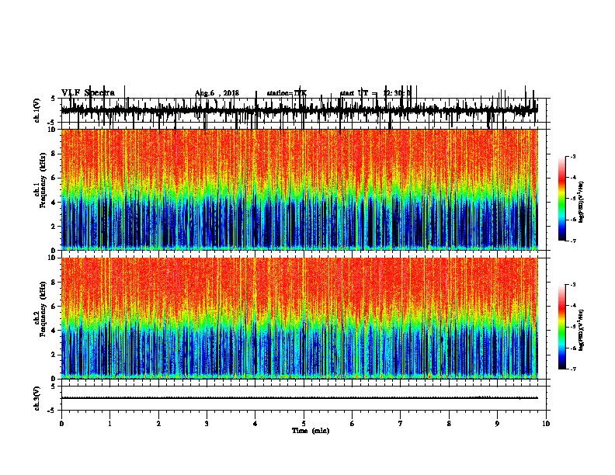Click the "2" tick on the time axis
615x475 pixels.
(158, 424)
